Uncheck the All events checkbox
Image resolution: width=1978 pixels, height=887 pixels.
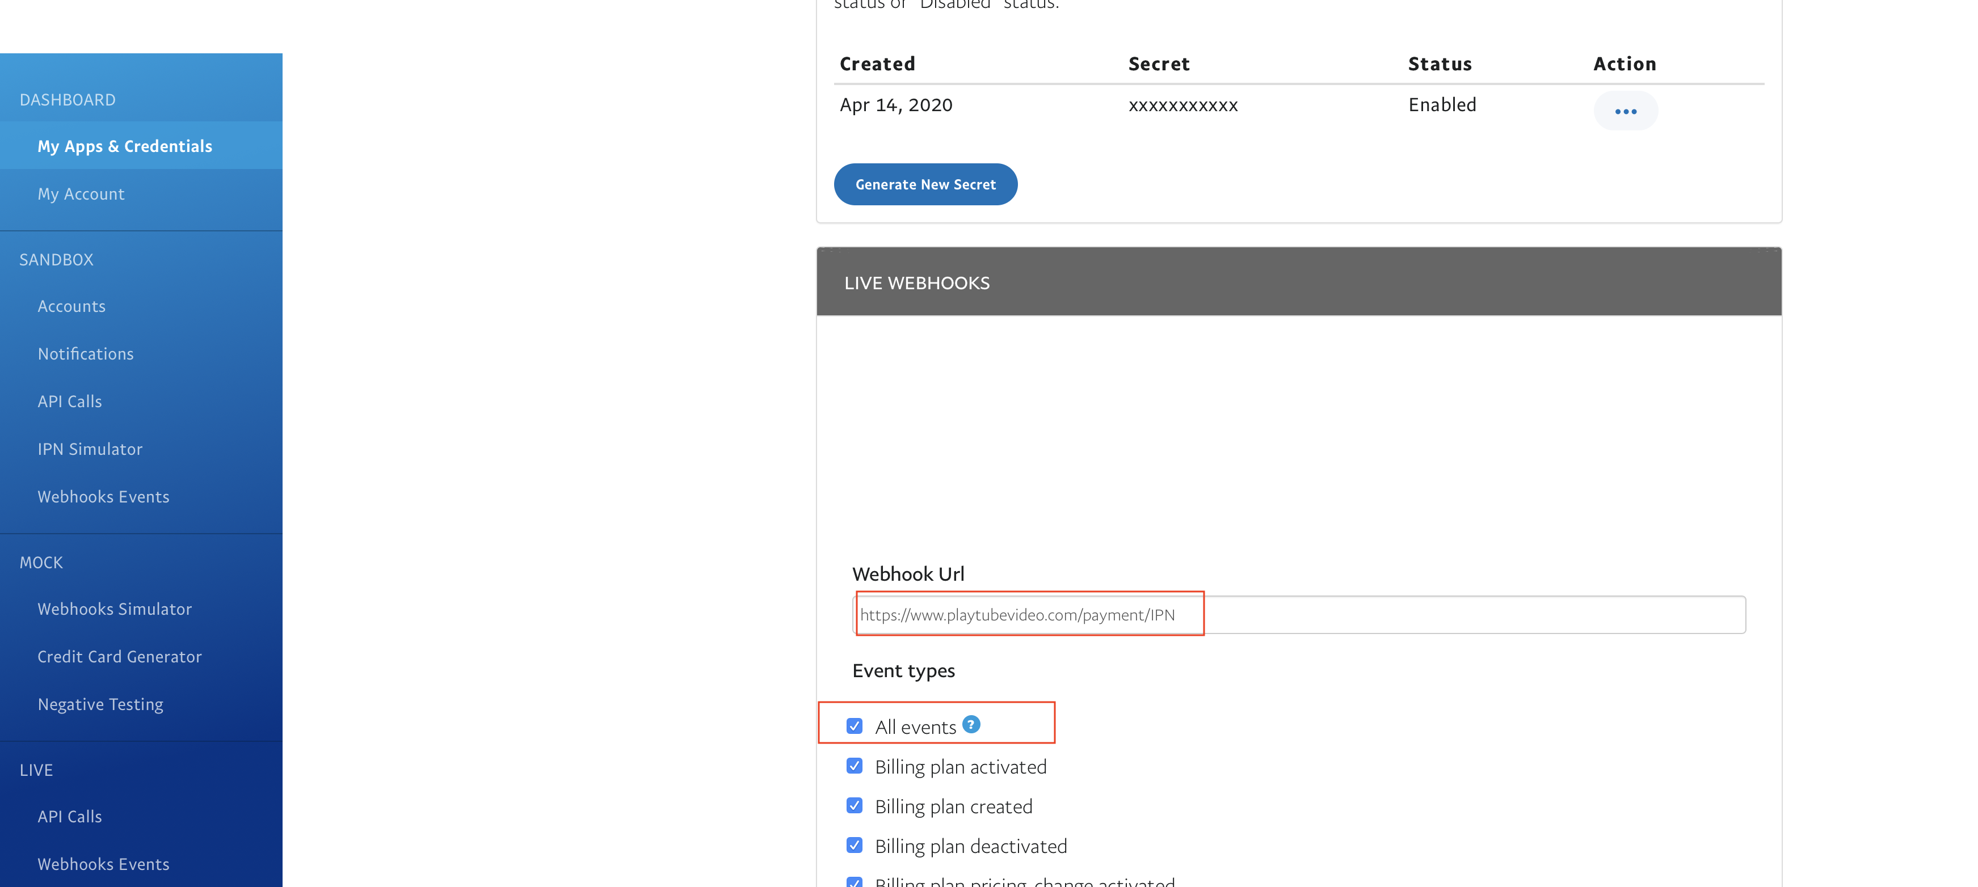(x=854, y=726)
